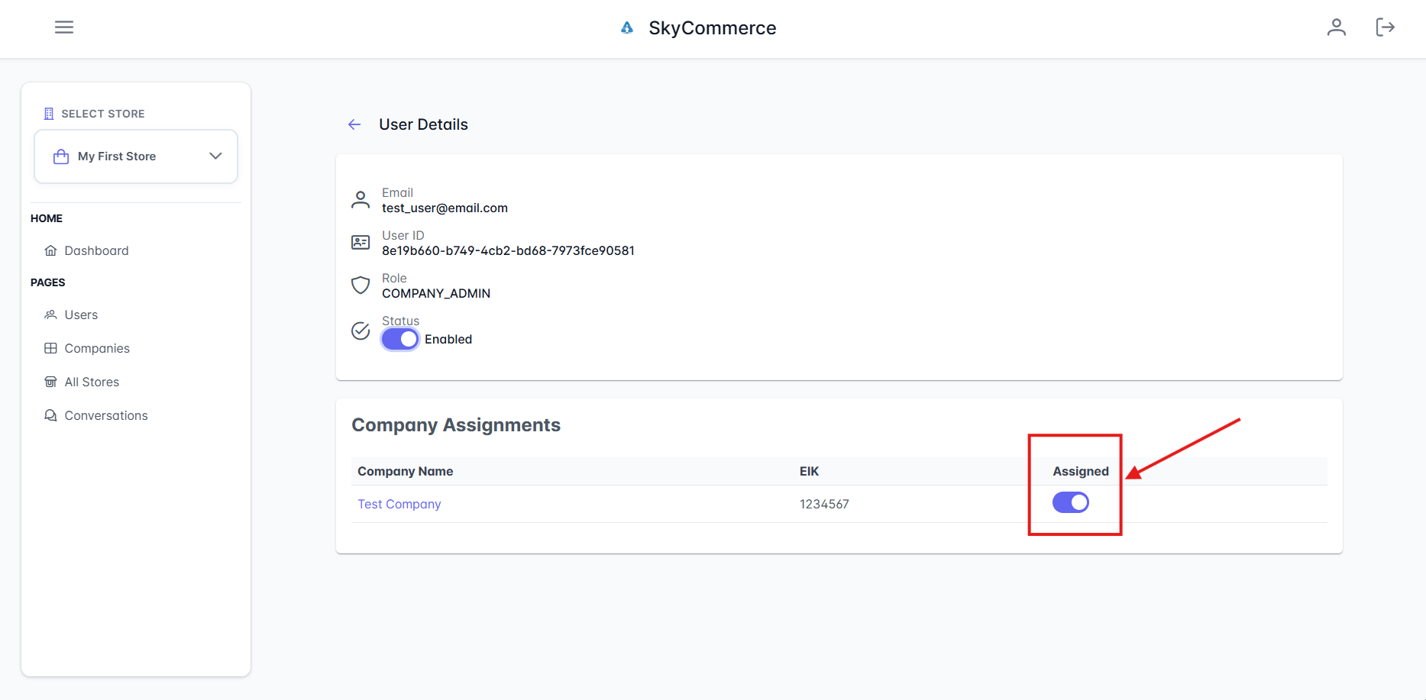This screenshot has width=1426, height=700.
Task: Click the shield icon beside Role
Action: coord(361,285)
